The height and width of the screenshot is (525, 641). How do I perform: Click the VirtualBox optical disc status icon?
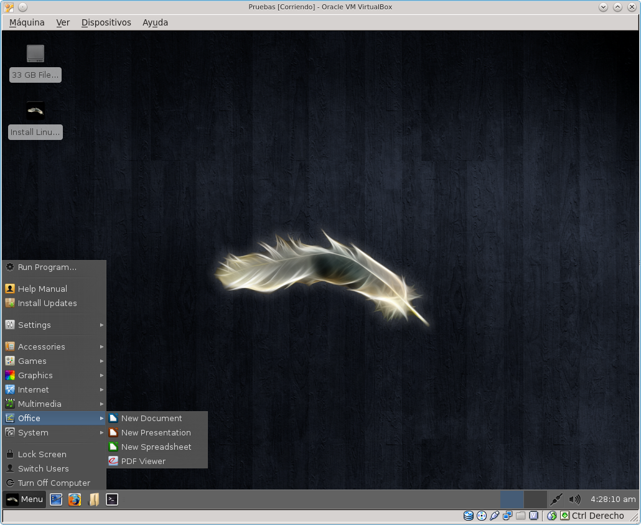point(482,516)
